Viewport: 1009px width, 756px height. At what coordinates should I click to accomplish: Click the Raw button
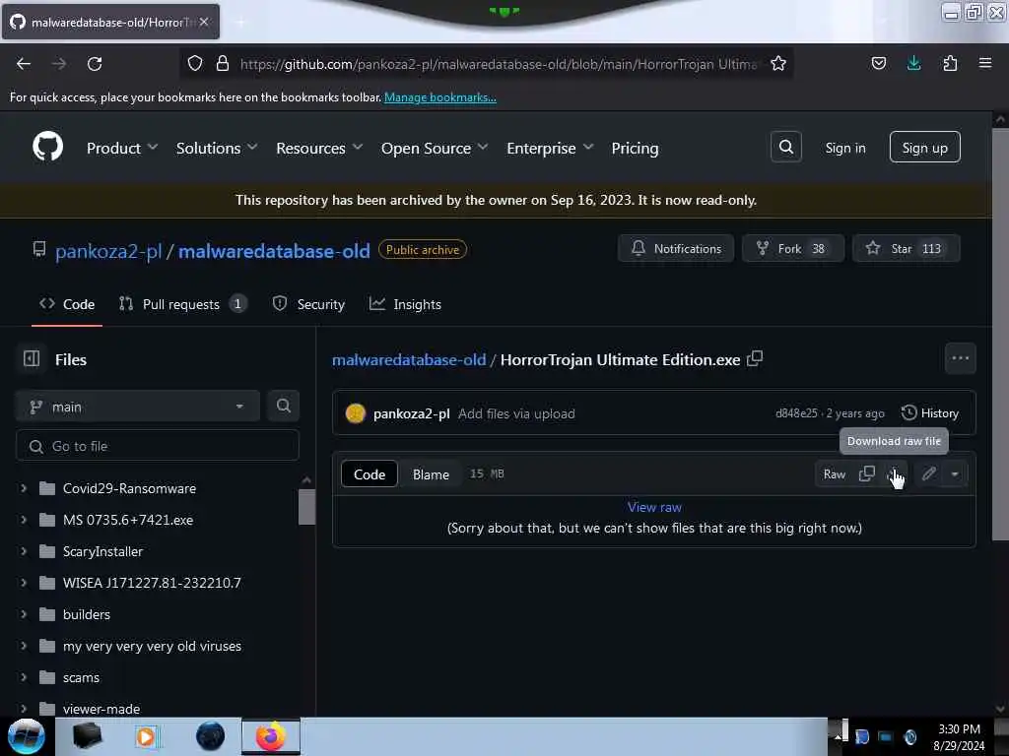point(834,473)
